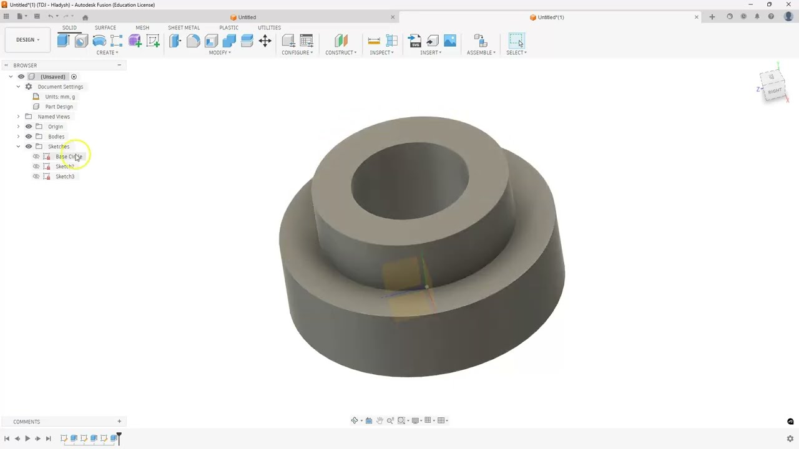Click the Configure design icon
Viewport: 799px width, 449px height.
pos(288,41)
